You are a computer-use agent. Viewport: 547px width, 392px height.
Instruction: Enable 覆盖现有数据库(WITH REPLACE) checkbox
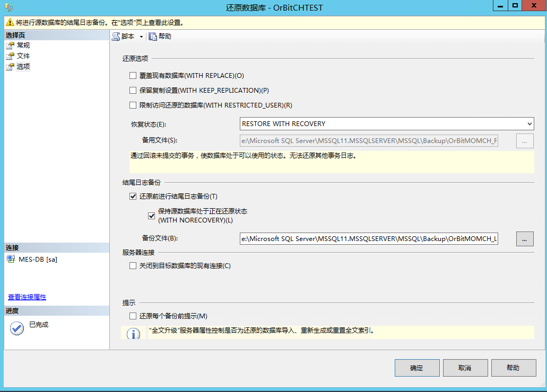132,75
